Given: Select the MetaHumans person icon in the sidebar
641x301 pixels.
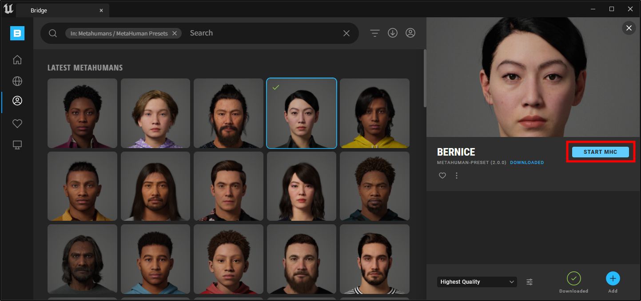Looking at the screenshot, I should click(17, 101).
